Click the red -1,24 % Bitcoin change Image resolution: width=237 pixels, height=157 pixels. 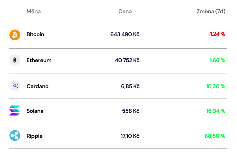[x=216, y=34]
